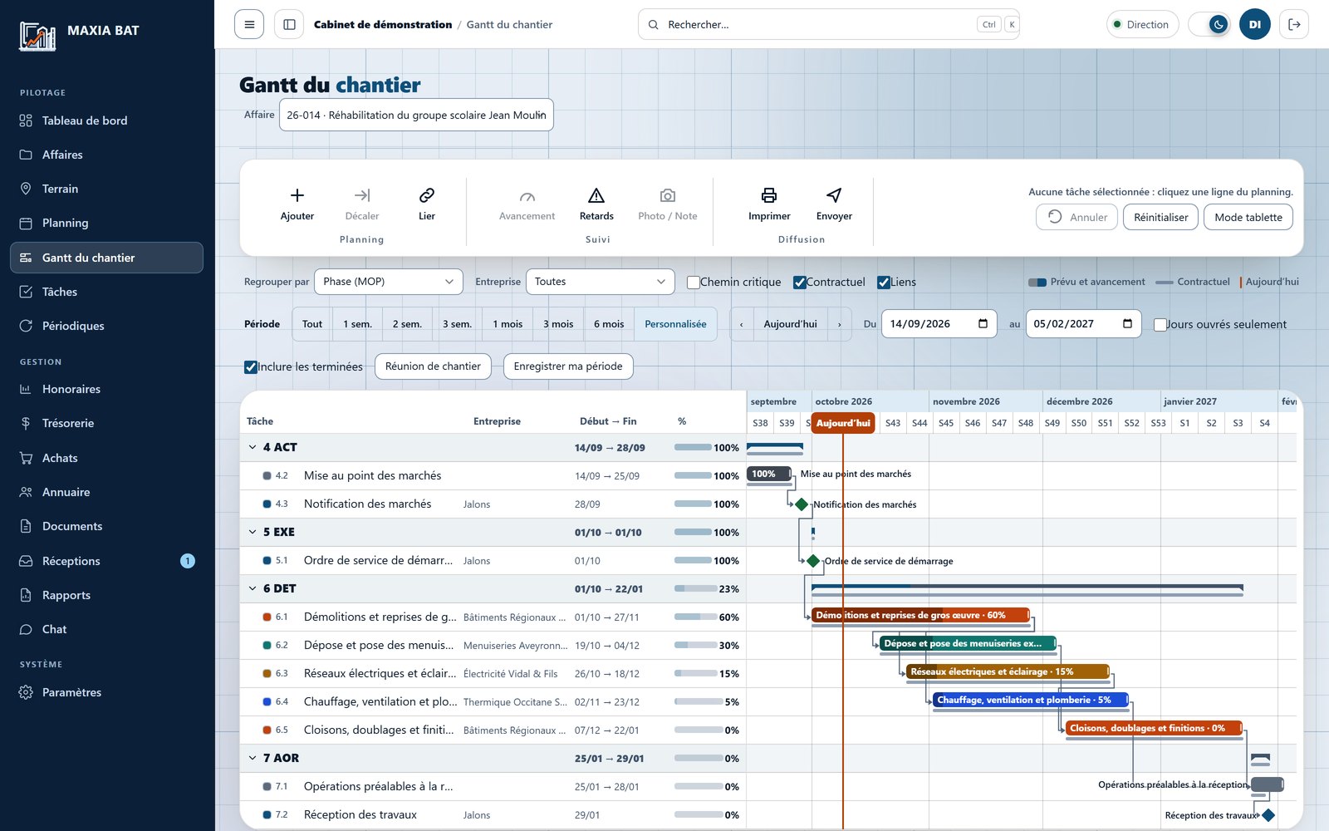1329x831 pixels.
Task: Open Planning in sidebar
Action: (x=106, y=223)
